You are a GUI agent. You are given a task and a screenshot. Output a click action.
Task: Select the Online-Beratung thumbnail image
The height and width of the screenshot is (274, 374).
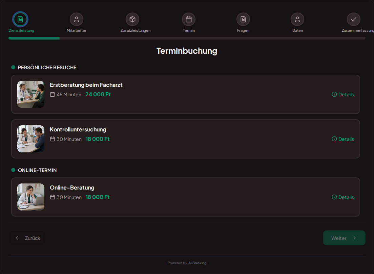[31, 197]
